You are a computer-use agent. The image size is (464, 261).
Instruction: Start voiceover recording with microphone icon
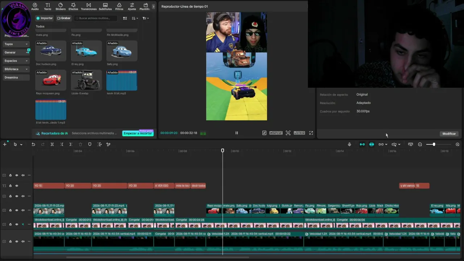point(349,144)
